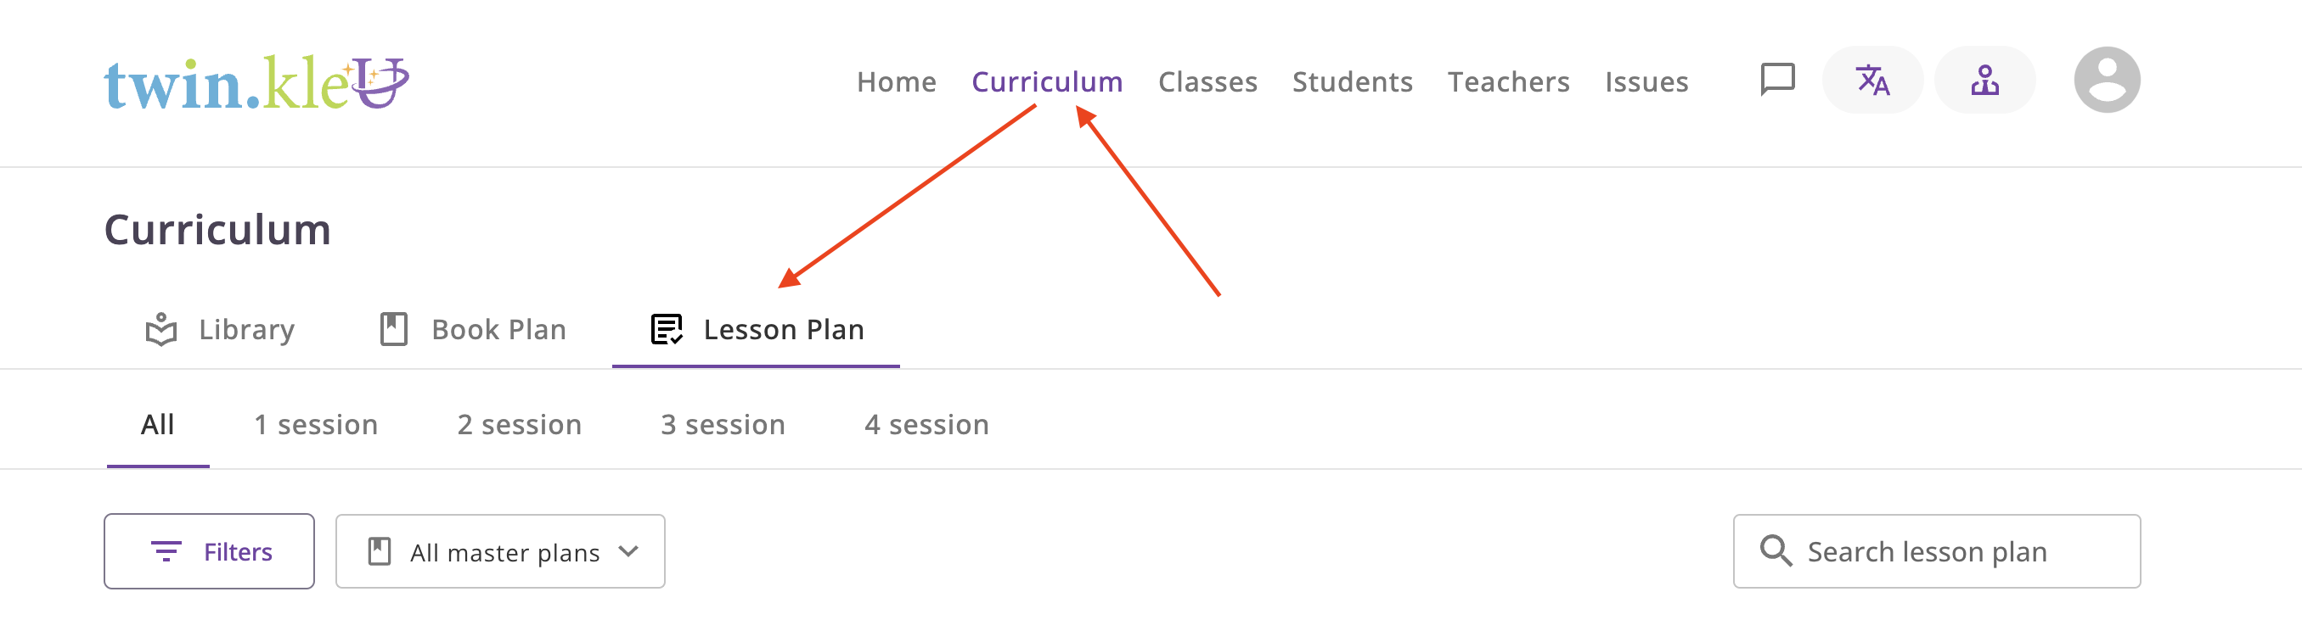Click the Library tab icon
The width and height of the screenshot is (2302, 631).
161,329
